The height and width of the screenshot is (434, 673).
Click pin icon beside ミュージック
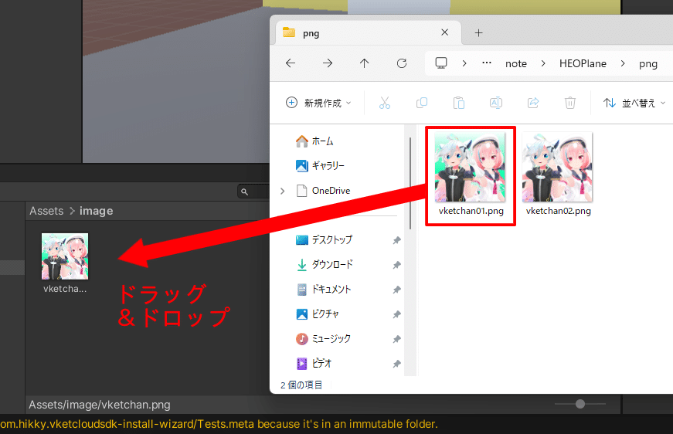pos(396,340)
